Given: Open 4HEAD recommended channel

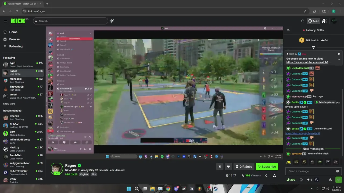Looking at the screenshot, I should point(23,125).
